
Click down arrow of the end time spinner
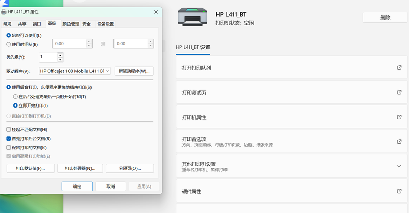pos(150,46)
